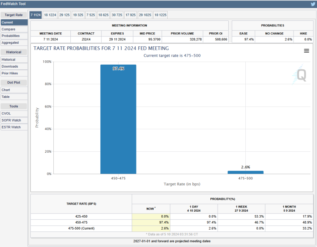The image size is (317, 247).
Task: Click the 1 WEEK column header
Action: point(241,209)
